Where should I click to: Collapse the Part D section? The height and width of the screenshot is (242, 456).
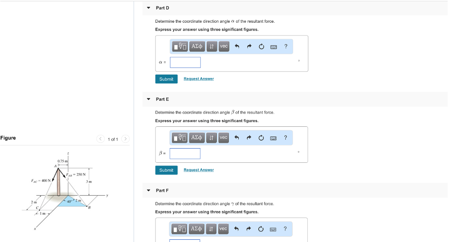tap(149, 8)
